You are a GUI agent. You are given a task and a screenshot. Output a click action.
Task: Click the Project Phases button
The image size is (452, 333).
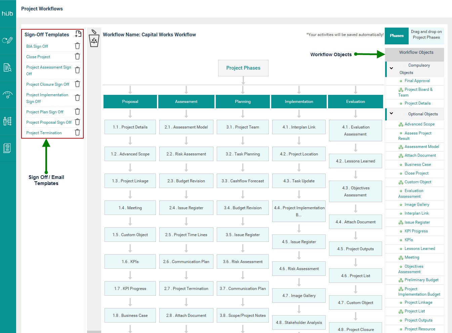tap(243, 68)
